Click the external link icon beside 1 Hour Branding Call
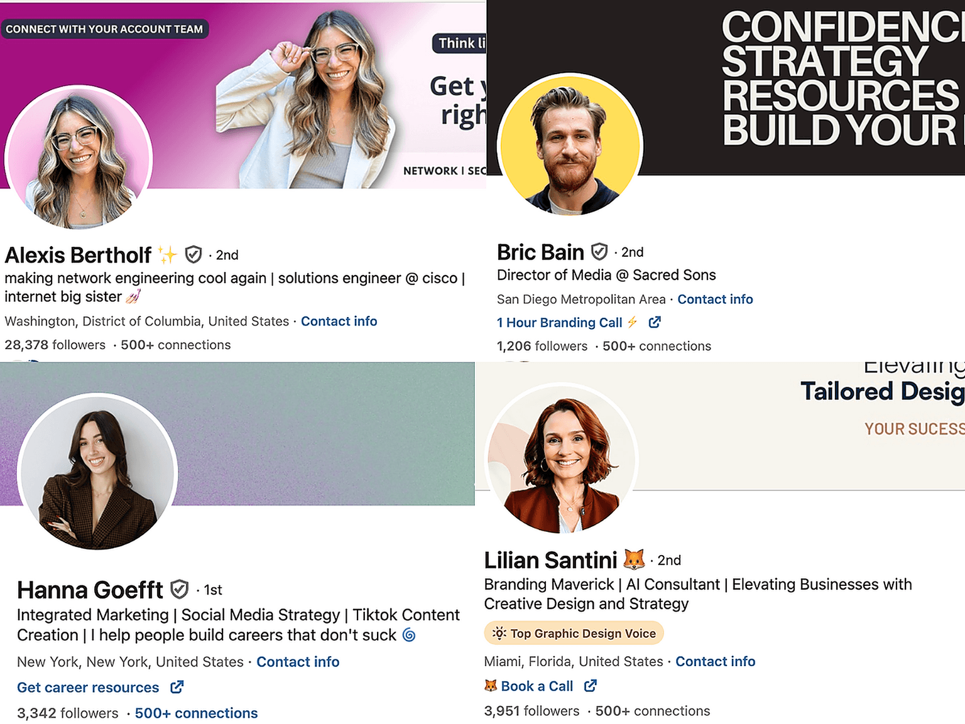Screen dimensions: 965x724 pyautogui.click(x=655, y=322)
